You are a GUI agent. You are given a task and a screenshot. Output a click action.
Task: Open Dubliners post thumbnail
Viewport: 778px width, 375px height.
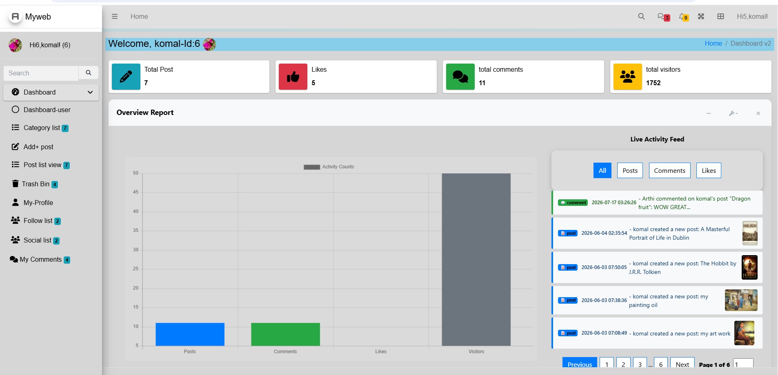click(x=750, y=233)
